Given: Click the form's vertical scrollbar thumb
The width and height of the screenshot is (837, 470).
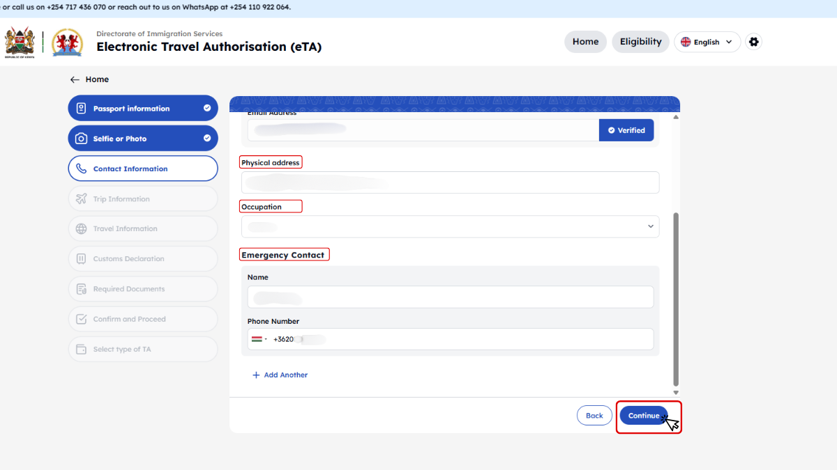Looking at the screenshot, I should pyautogui.click(x=675, y=299).
